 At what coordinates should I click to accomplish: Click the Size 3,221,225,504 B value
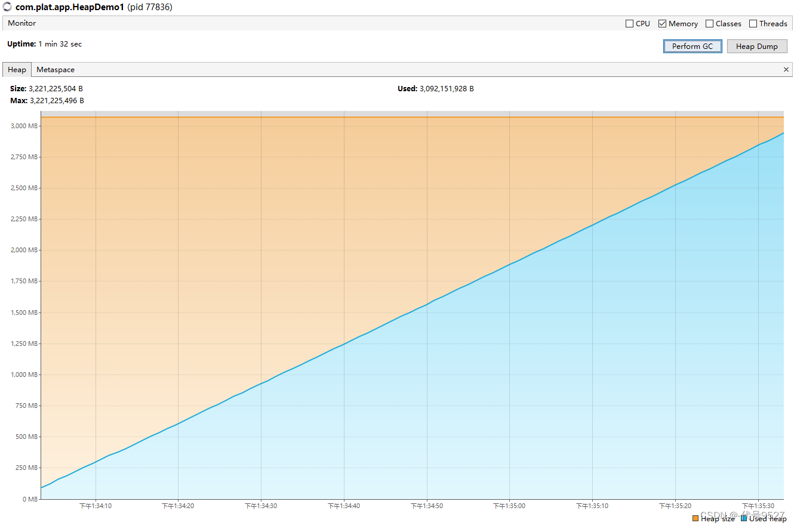coord(56,89)
